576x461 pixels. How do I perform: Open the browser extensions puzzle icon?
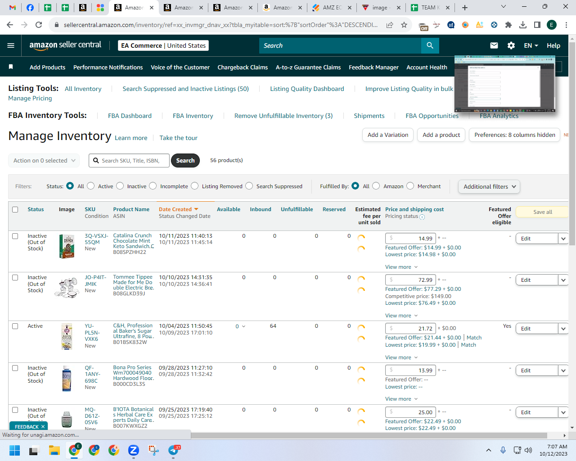point(508,25)
